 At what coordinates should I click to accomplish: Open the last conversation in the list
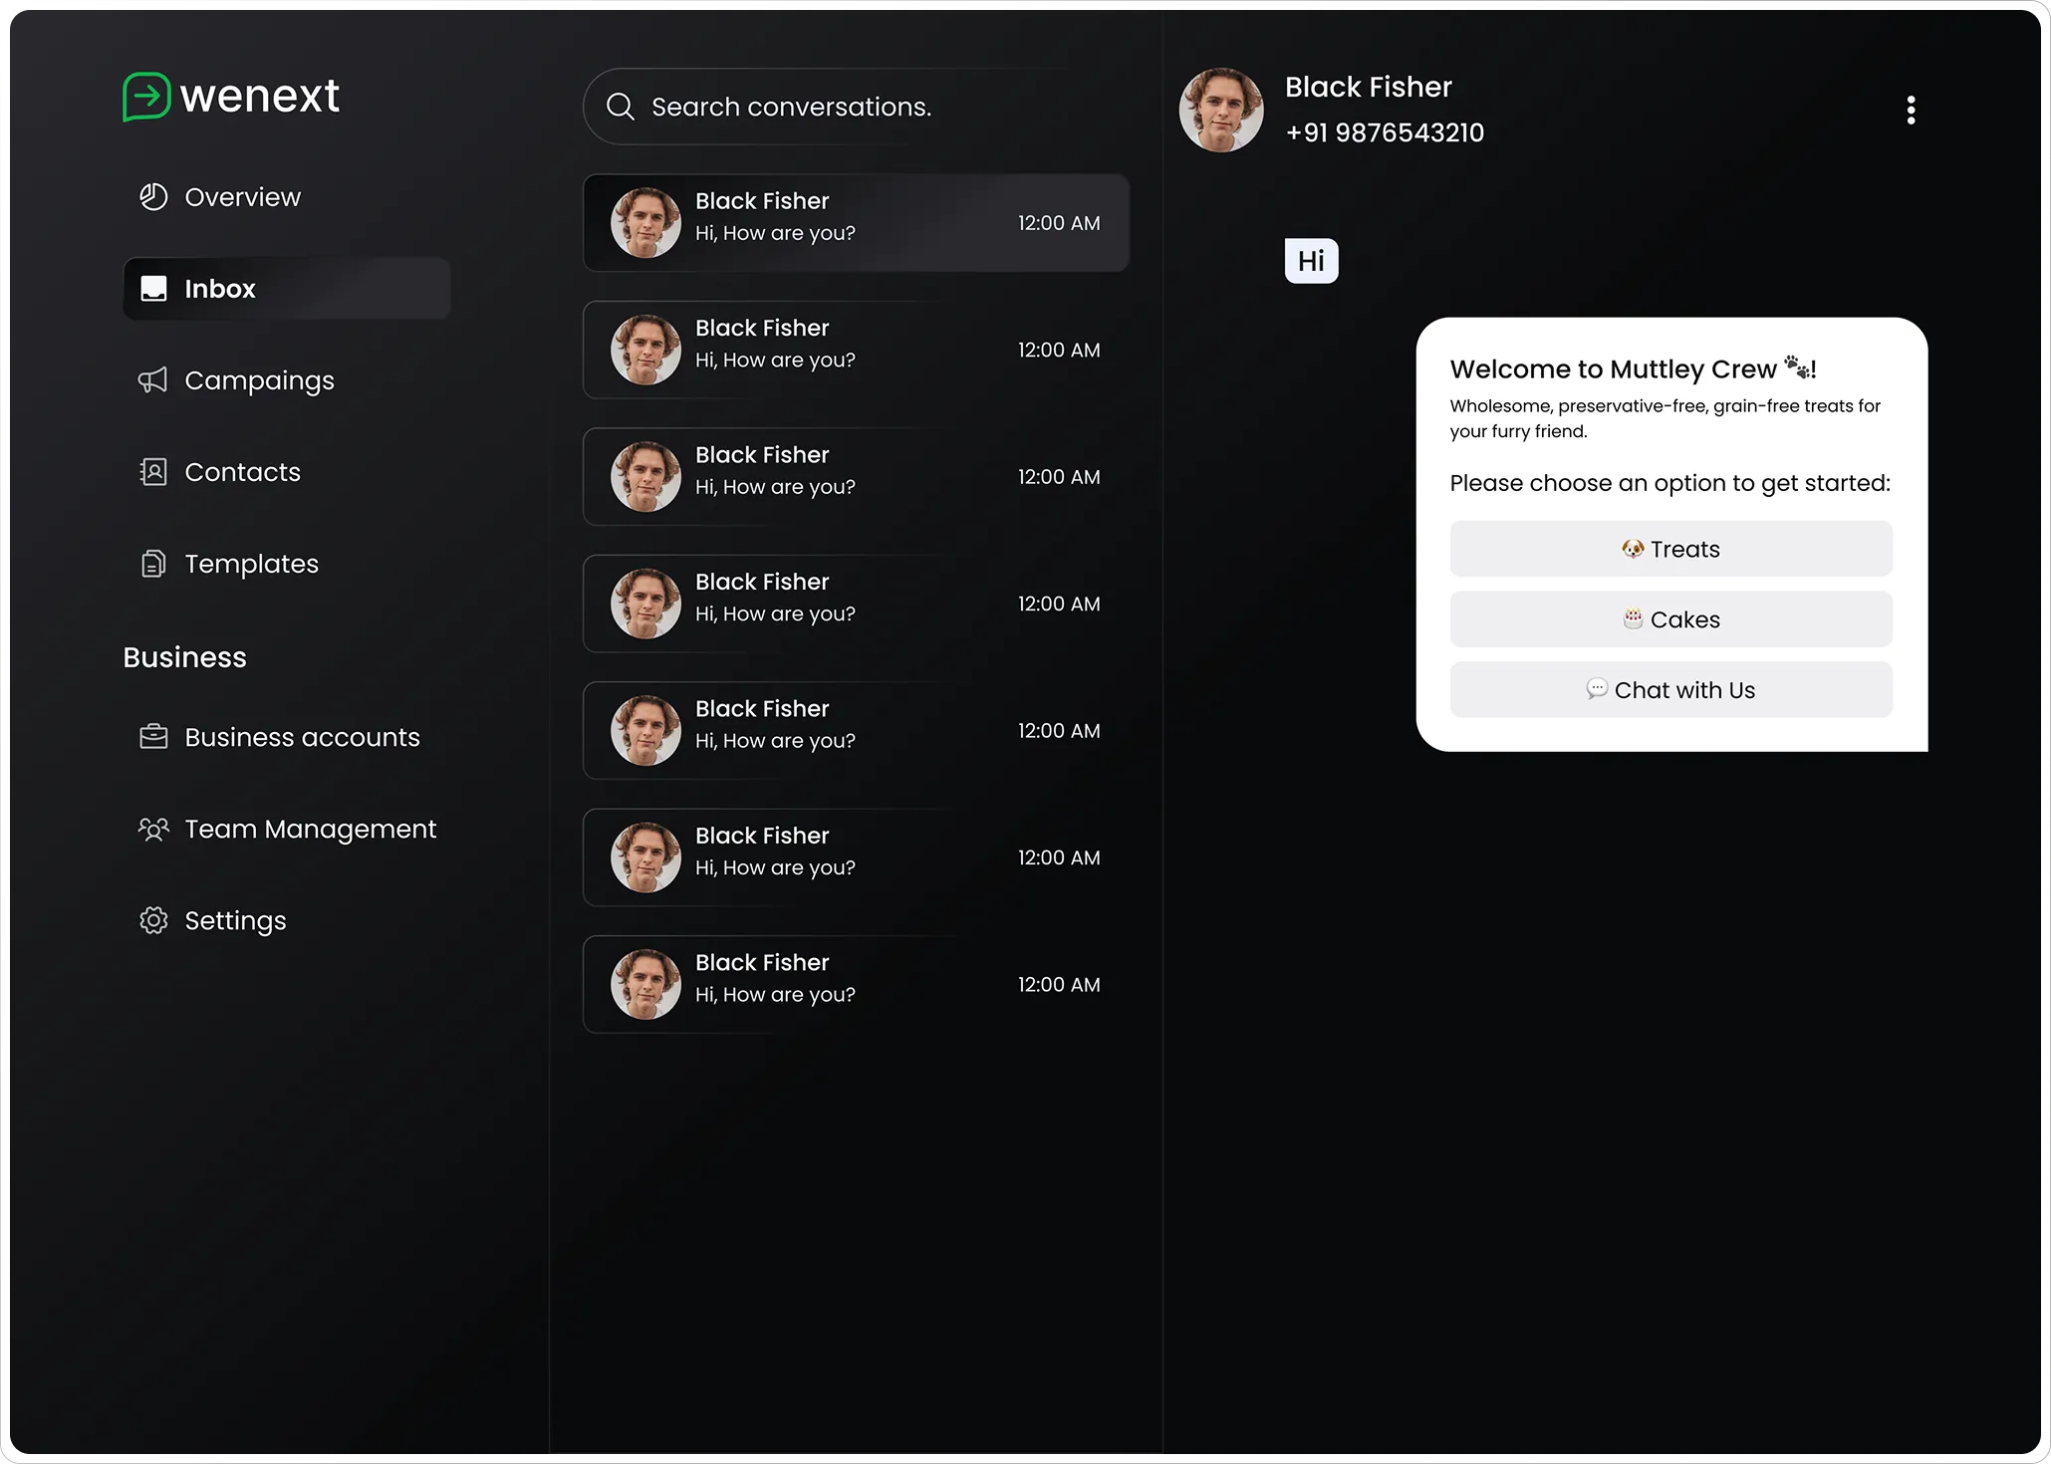856,984
